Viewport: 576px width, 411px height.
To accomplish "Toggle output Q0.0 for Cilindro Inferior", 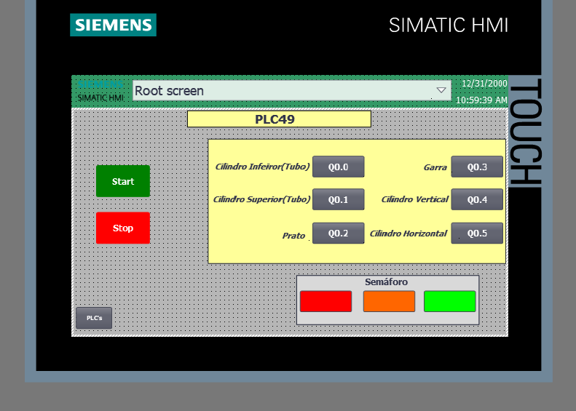I will click(x=339, y=167).
